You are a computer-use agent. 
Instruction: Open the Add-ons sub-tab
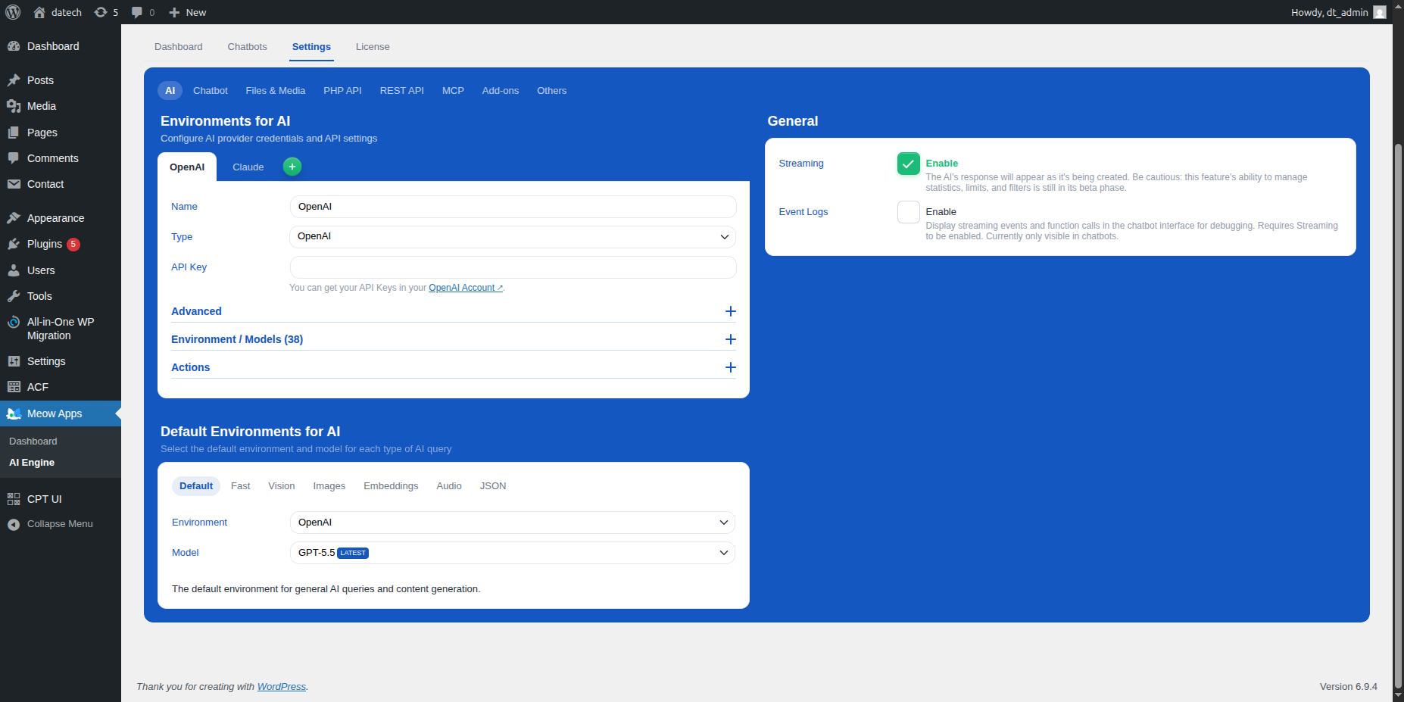pyautogui.click(x=501, y=91)
